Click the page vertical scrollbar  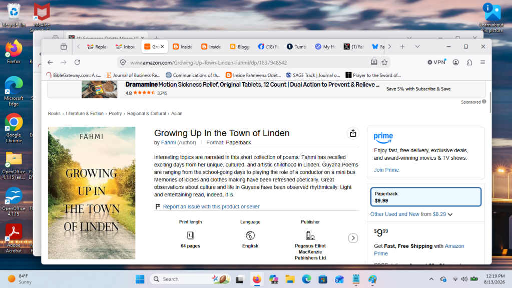pos(490,103)
